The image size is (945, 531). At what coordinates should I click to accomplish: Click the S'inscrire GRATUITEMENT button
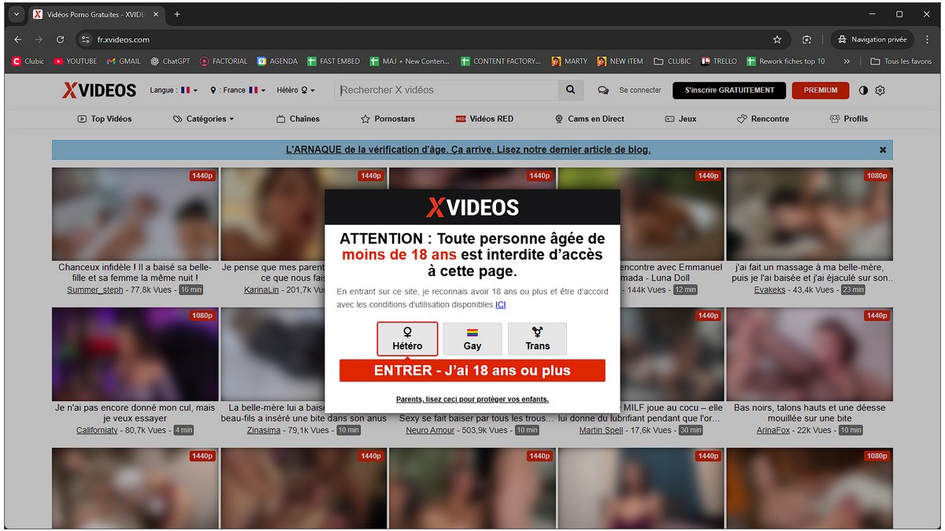click(x=729, y=90)
